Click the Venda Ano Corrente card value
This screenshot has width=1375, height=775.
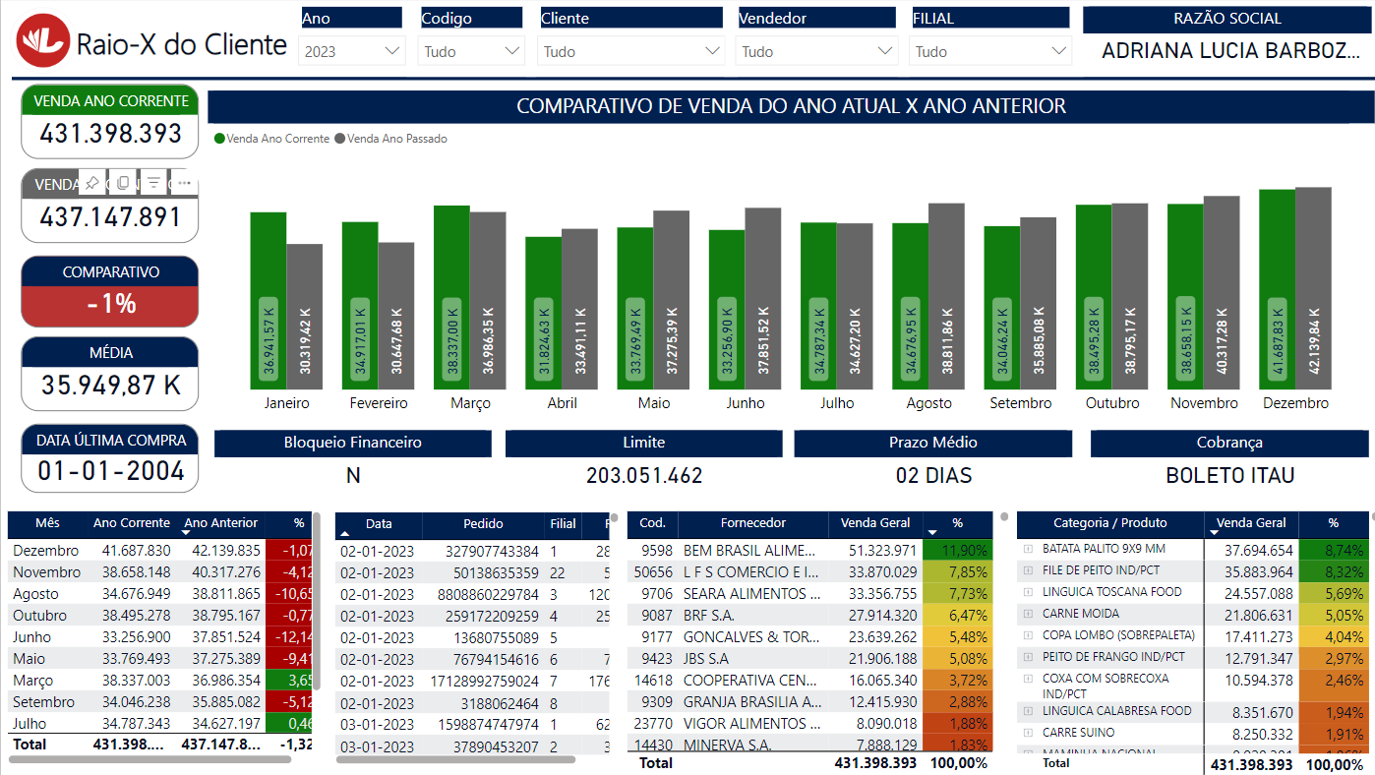coord(111,133)
